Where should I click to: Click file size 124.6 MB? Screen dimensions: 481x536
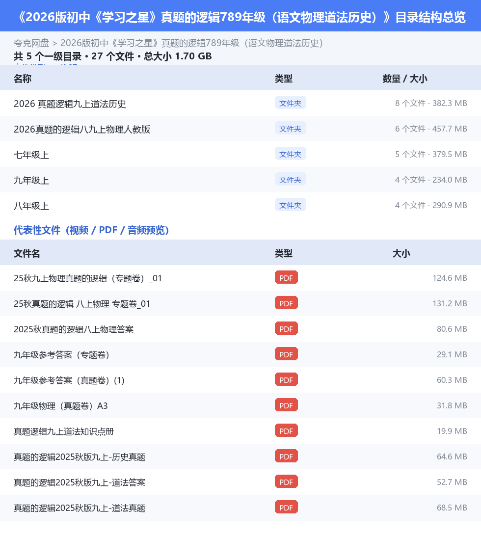click(450, 278)
